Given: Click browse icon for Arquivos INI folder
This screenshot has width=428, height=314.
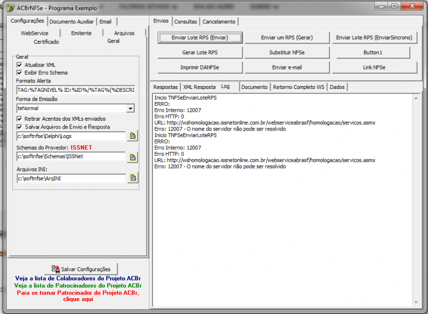Looking at the screenshot, I should coord(133,178).
